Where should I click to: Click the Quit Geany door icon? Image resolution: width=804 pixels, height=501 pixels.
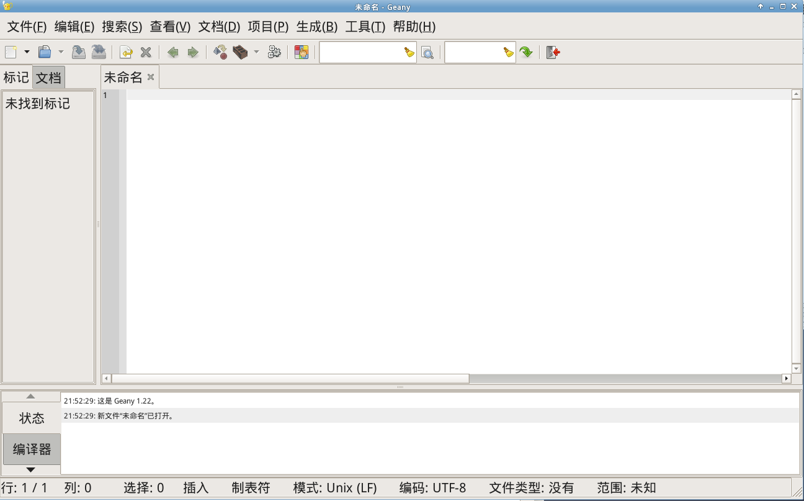click(x=553, y=52)
